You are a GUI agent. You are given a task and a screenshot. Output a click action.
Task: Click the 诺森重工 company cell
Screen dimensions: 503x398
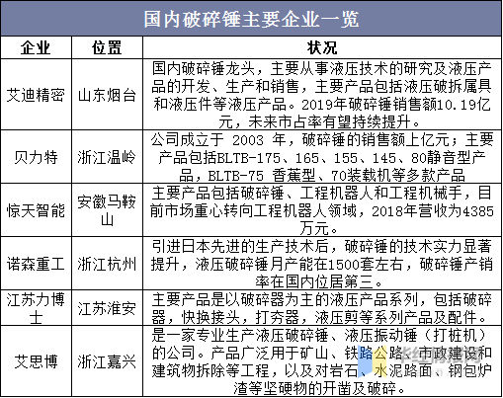click(36, 264)
